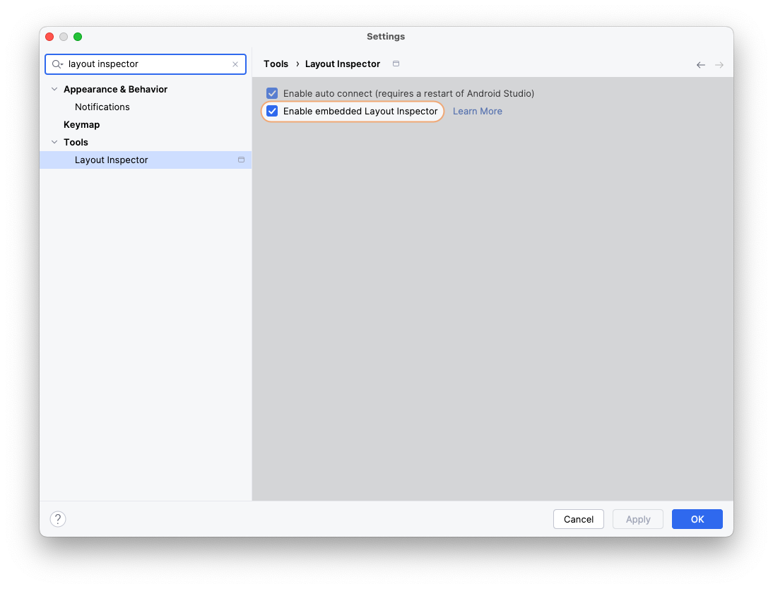This screenshot has width=773, height=589.
Task: Click Layout Inspector in the breadcrumb path
Action: click(x=343, y=64)
